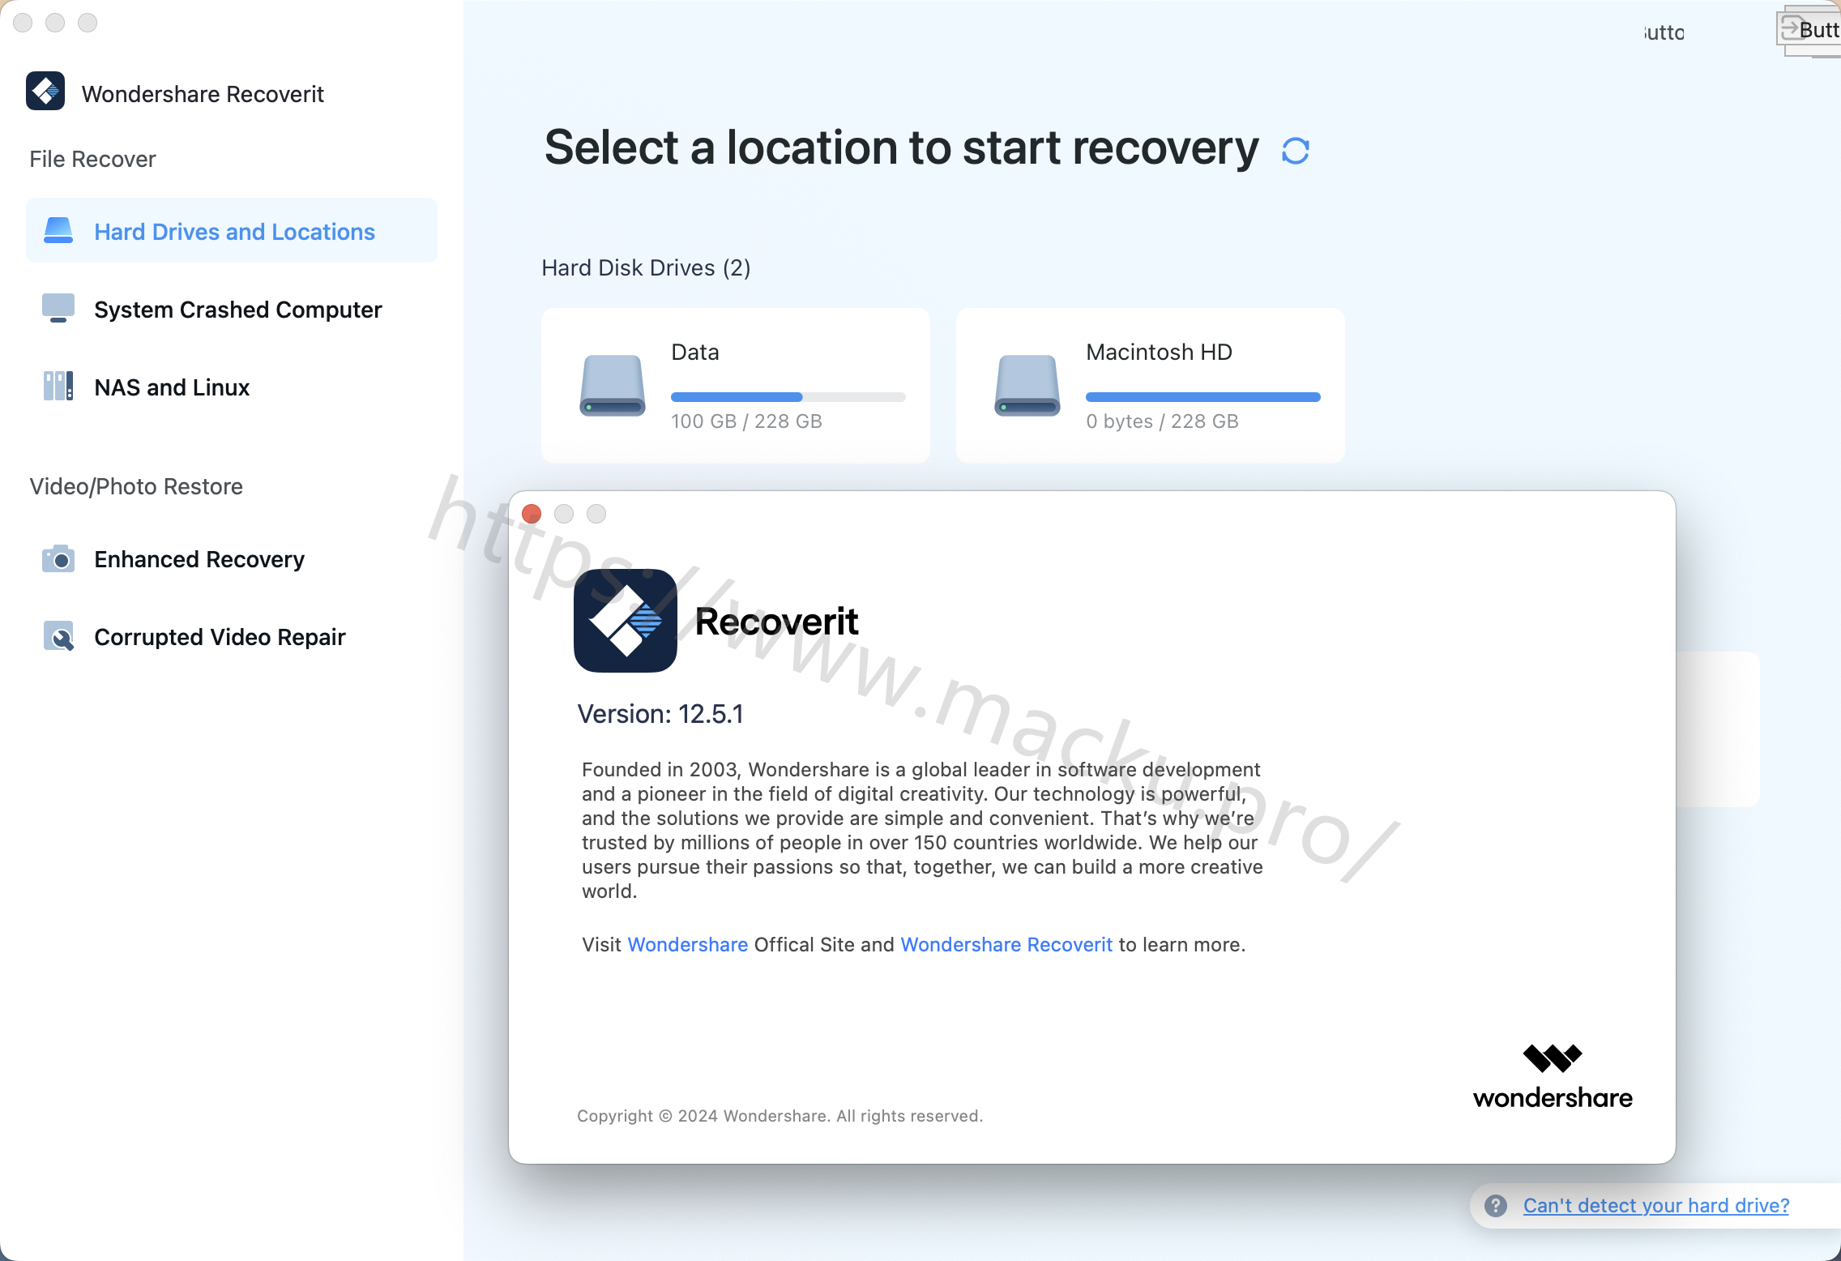Click the "Select a location to start recovery" title
This screenshot has width=1841, height=1261.
coord(902,148)
